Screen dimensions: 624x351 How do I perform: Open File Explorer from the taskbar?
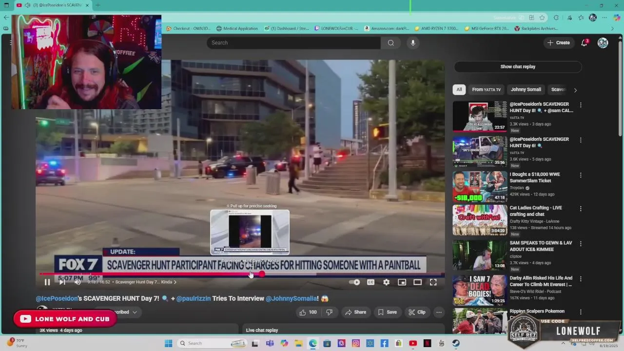click(x=298, y=343)
